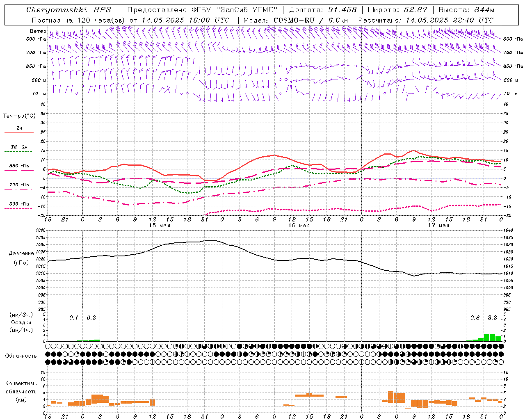Click the Cheryomushki-HPS station title
The height and width of the screenshot is (420, 525).
(68, 10)
